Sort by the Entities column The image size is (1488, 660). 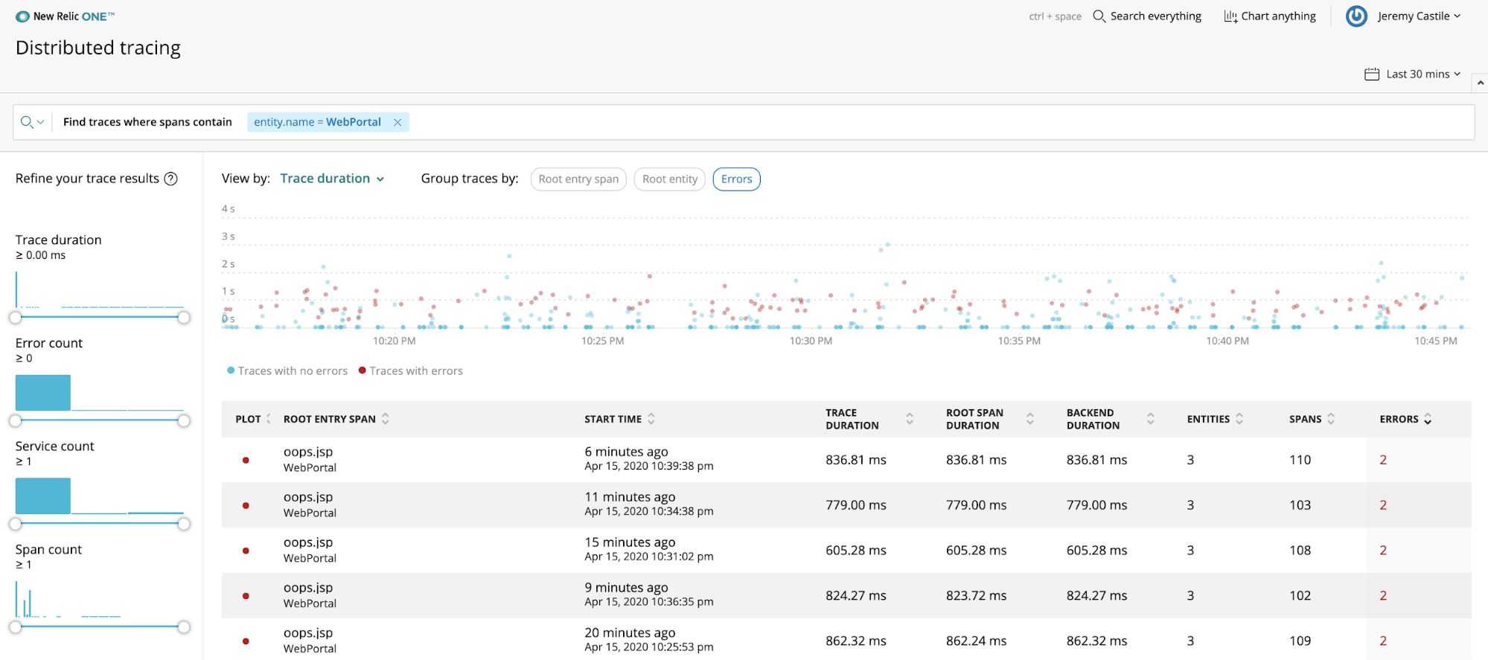[1215, 419]
